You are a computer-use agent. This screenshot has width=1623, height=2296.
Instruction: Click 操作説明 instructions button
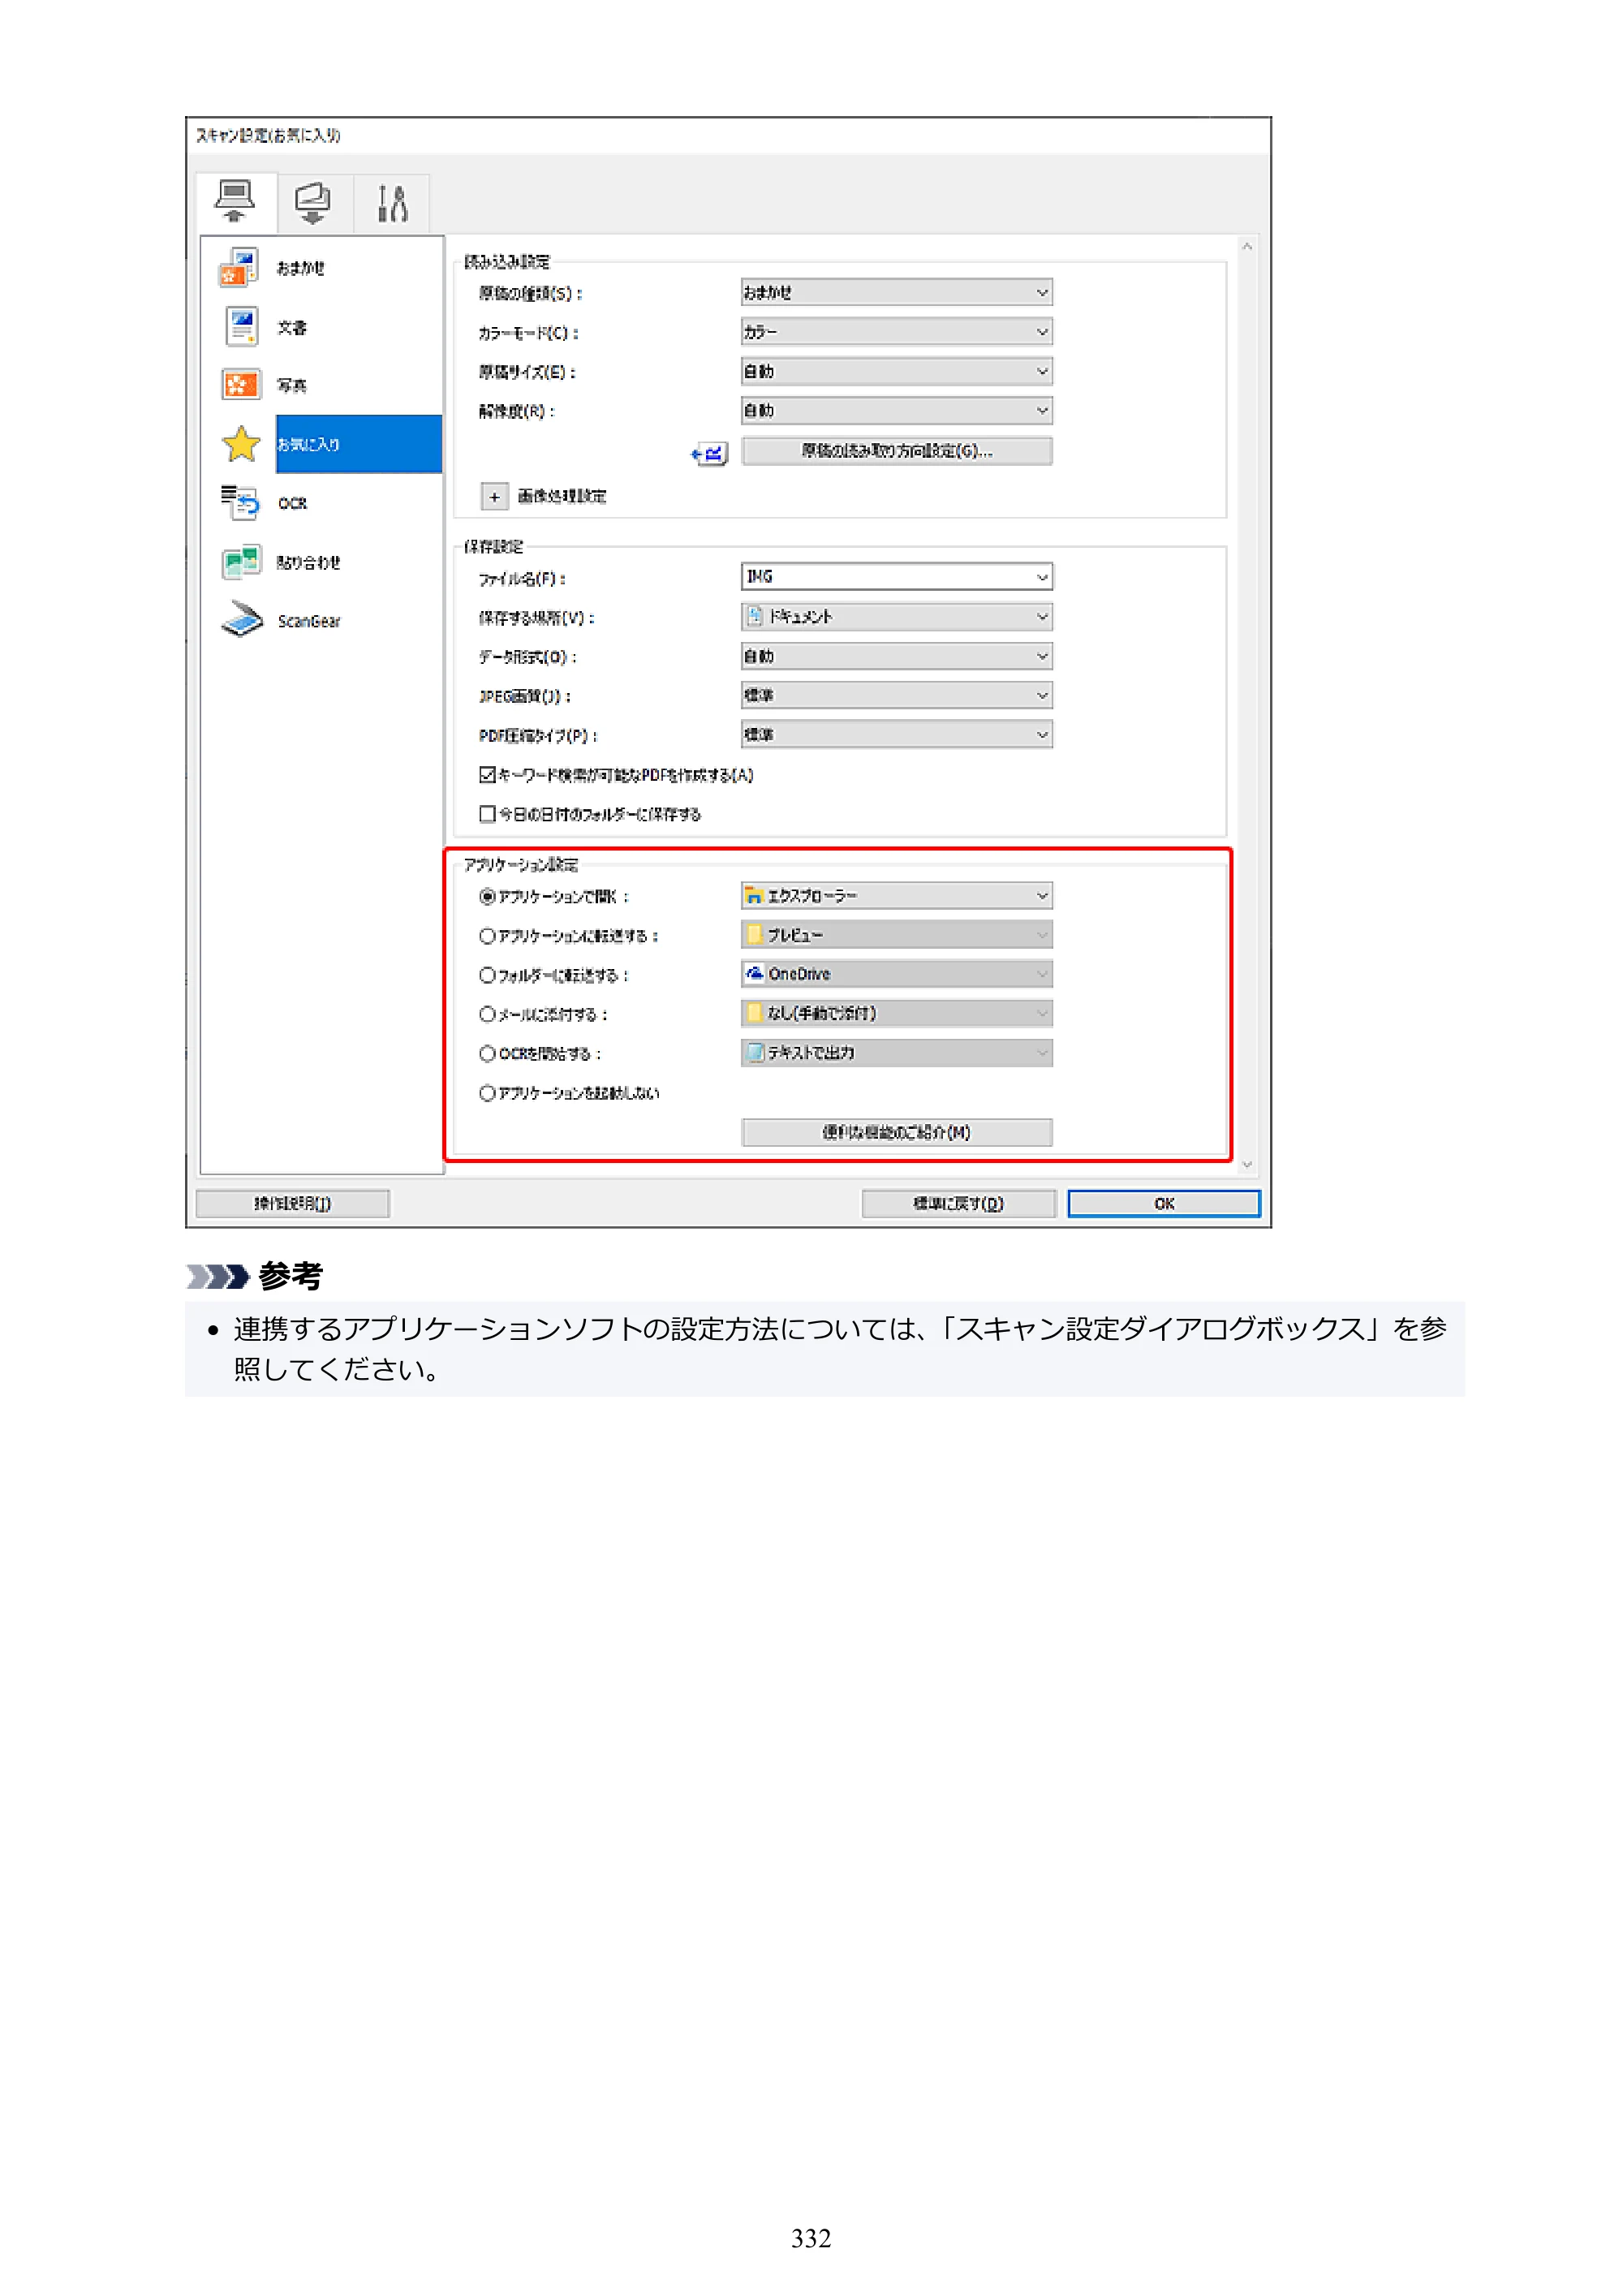(292, 1203)
